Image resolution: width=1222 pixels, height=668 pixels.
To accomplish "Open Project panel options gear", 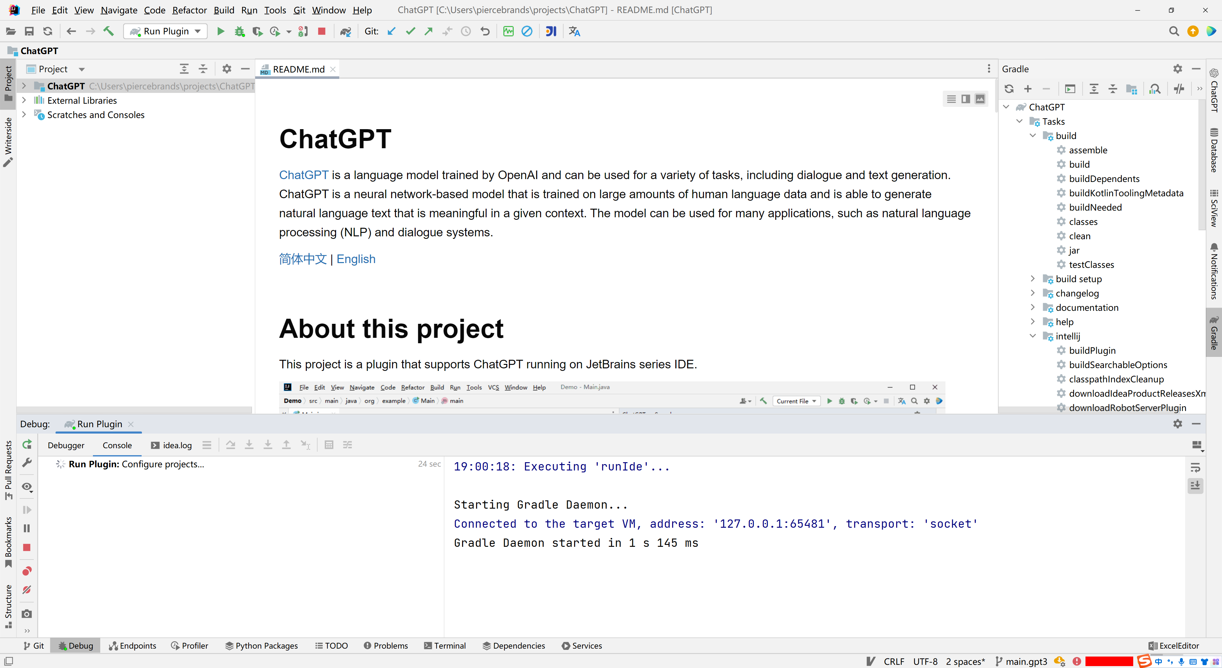I will 227,69.
